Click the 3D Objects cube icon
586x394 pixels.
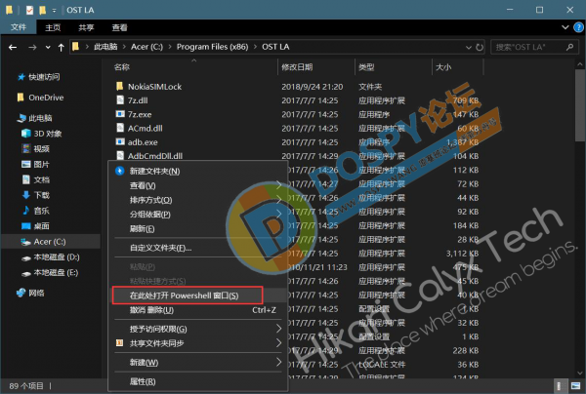26,134
